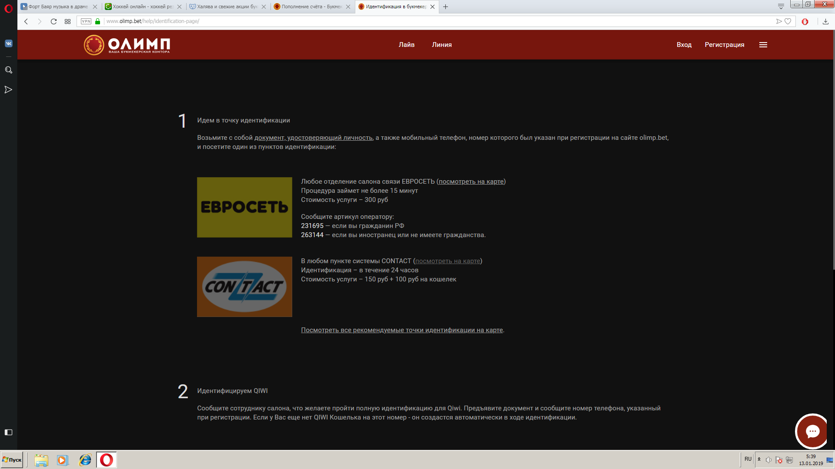This screenshot has height=469, width=835.
Task: Open the Opera sidebar search icon
Action: [8, 70]
